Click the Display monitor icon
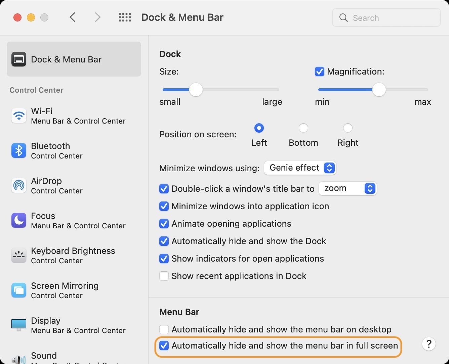449x364 pixels. [x=19, y=325]
